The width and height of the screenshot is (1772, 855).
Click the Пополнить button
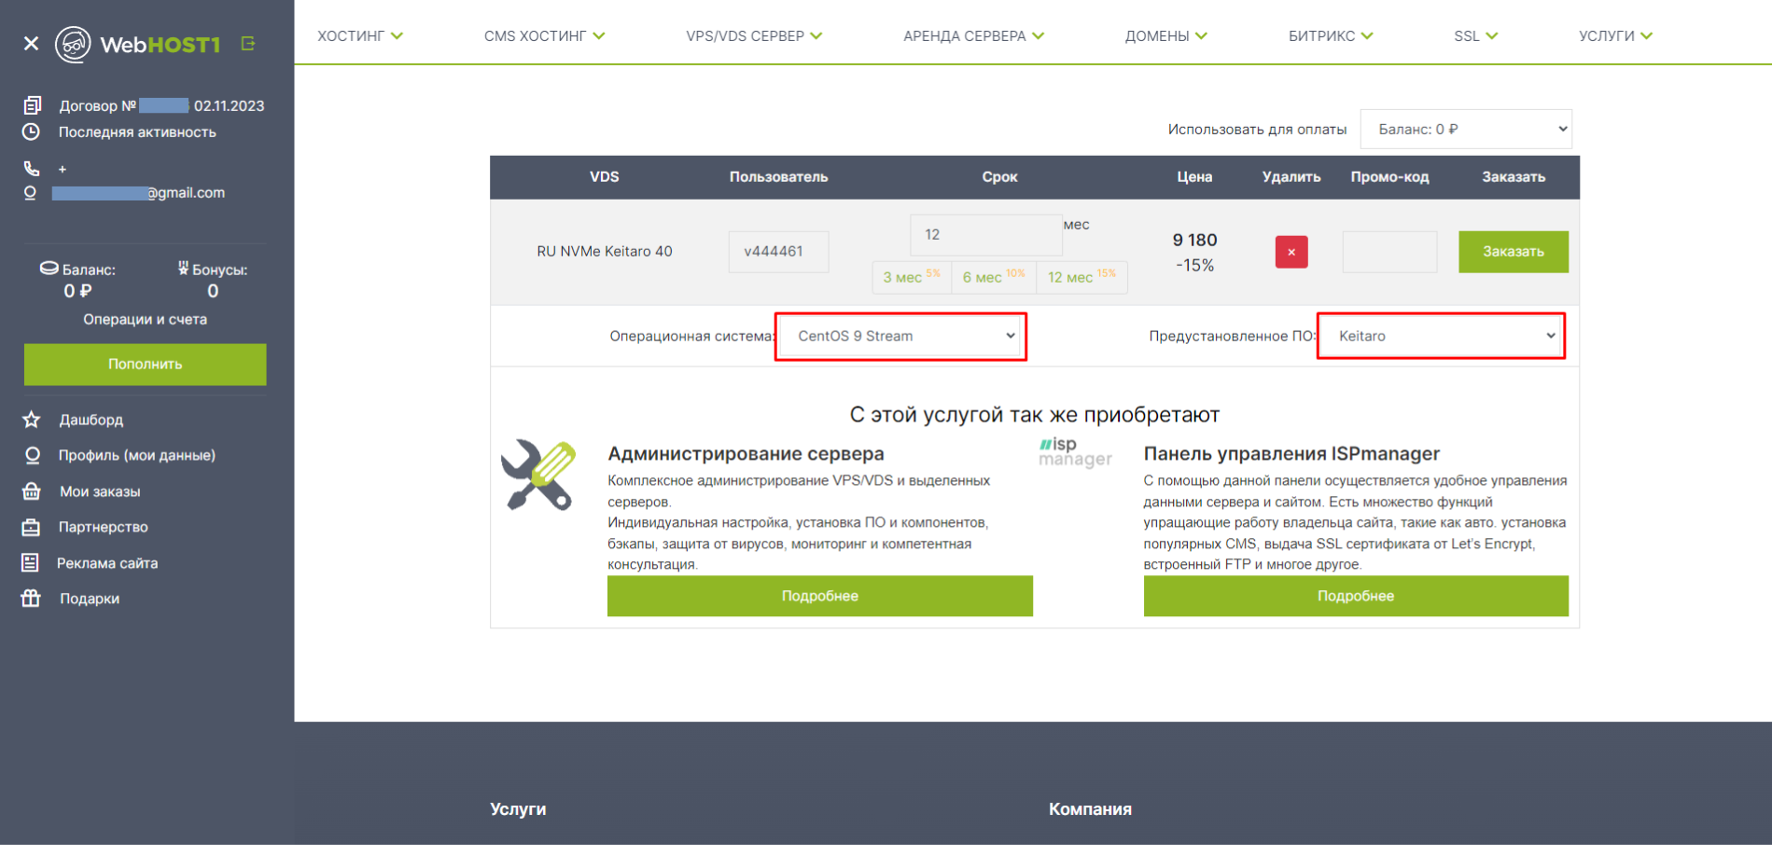click(146, 365)
